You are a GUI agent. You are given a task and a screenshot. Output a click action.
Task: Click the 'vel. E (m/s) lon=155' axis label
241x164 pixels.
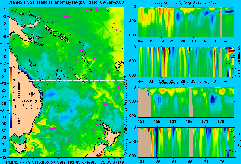[239, 62]
